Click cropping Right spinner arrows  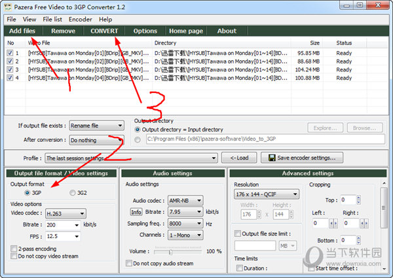[364, 223]
